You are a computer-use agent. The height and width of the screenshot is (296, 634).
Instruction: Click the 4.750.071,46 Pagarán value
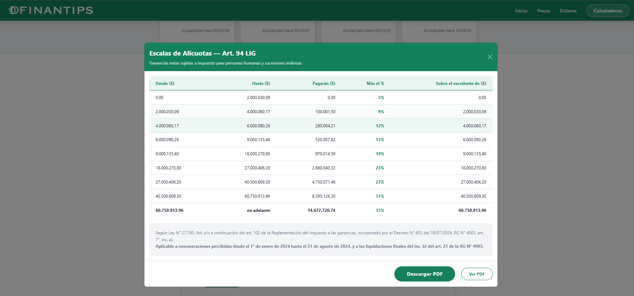pos(324,182)
